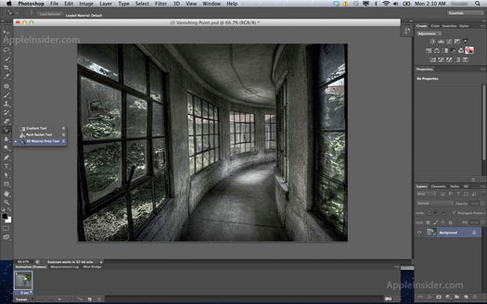Click the Levels adjustment icon
The image size is (487, 304).
point(441,41)
